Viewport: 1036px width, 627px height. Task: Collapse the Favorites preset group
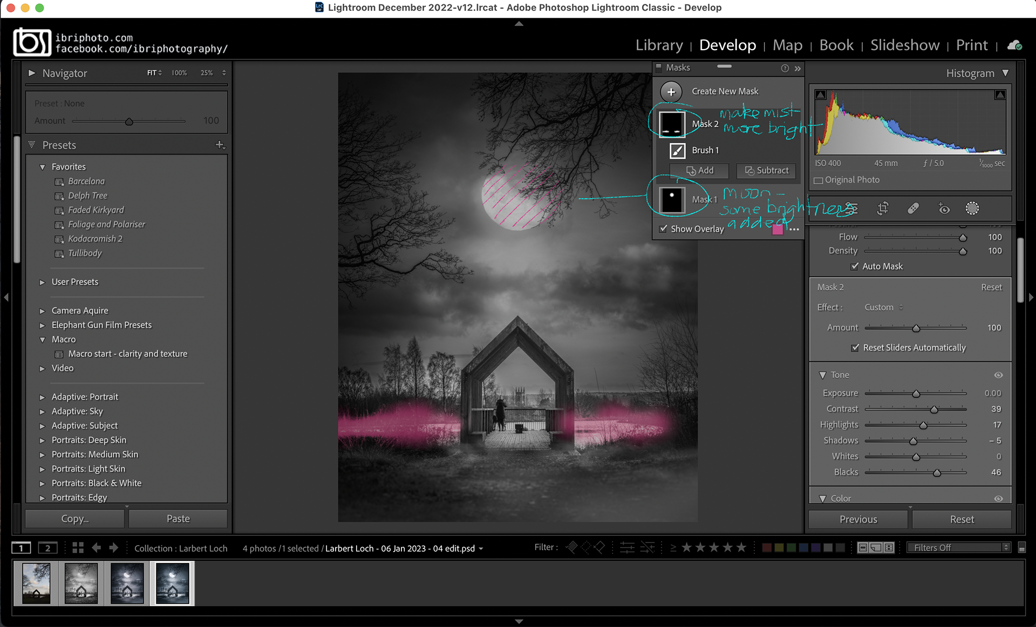pyautogui.click(x=42, y=167)
